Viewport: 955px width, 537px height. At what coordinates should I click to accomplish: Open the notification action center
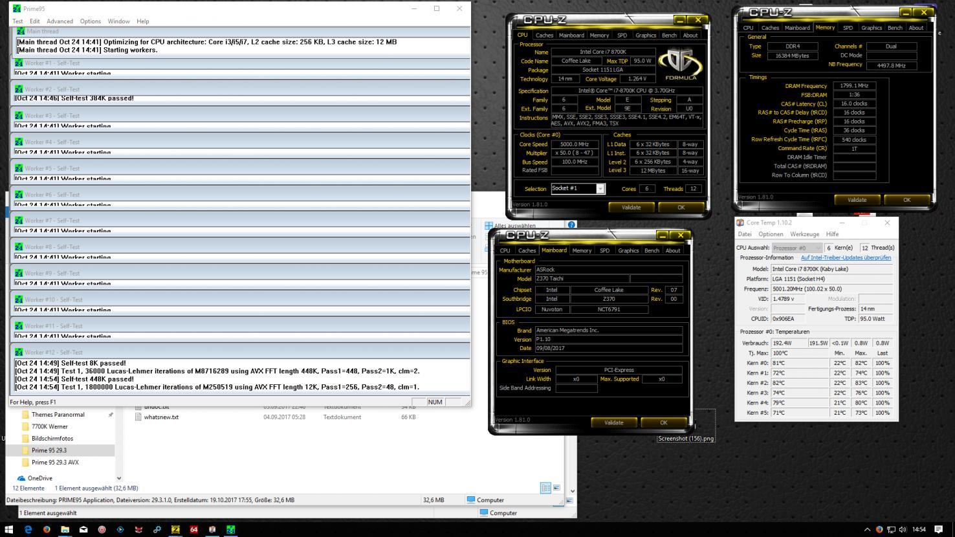pos(939,529)
